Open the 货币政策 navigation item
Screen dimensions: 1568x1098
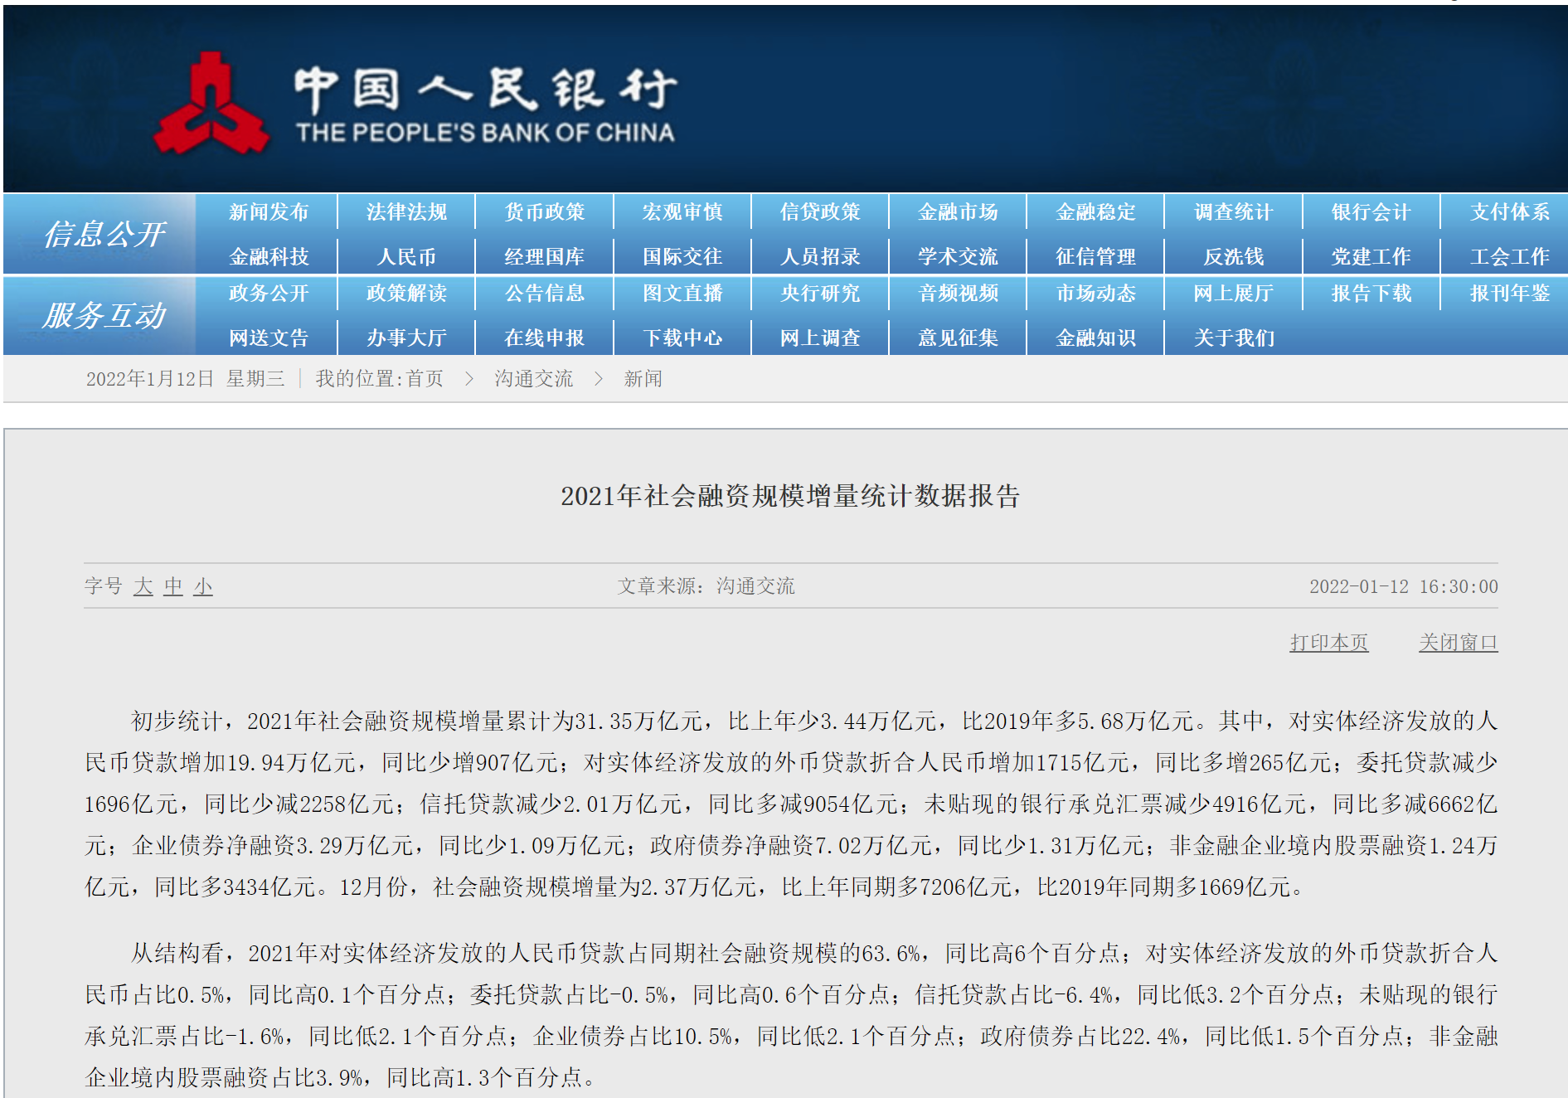[x=544, y=212]
